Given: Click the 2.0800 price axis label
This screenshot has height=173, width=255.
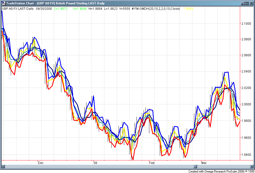Looking at the screenshot, I should pos(247,39).
